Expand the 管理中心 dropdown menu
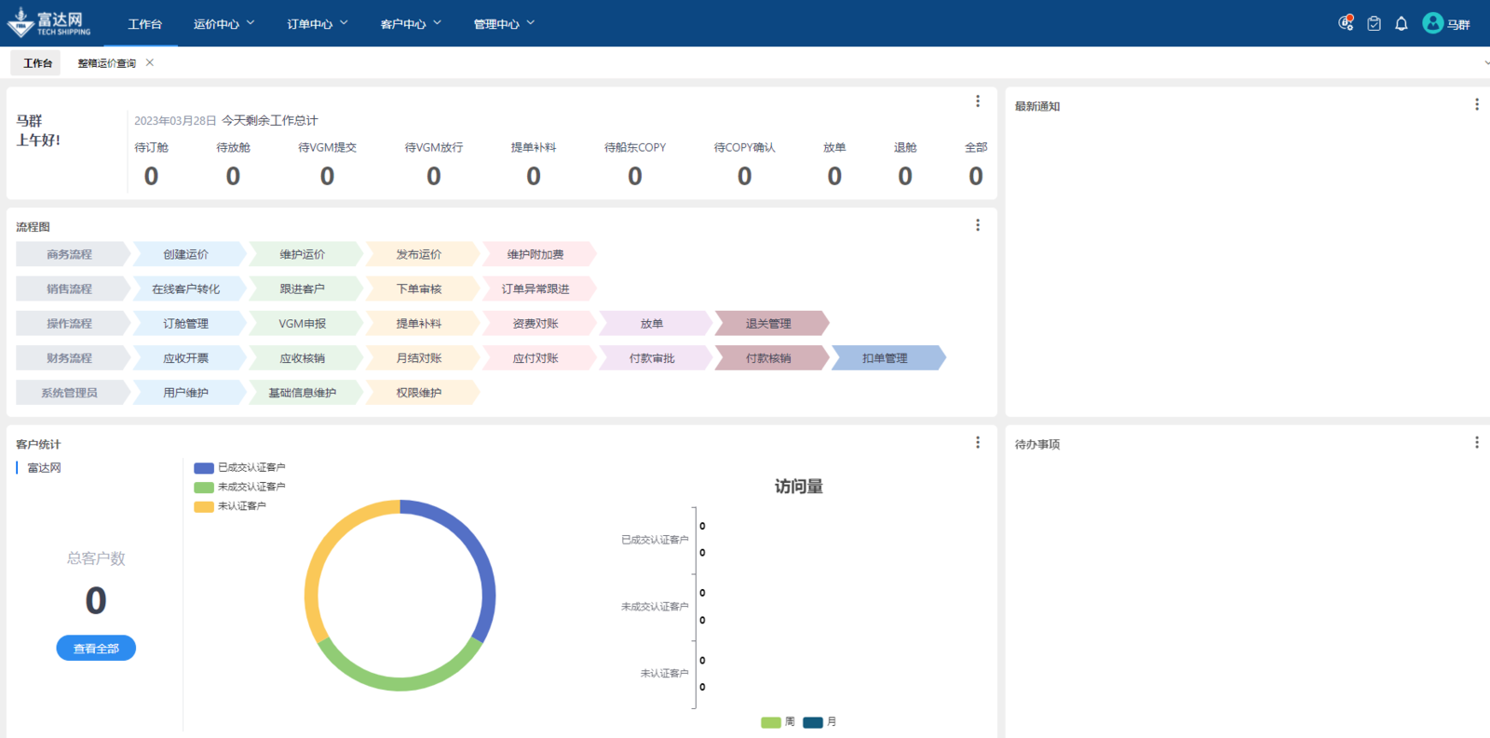 [x=503, y=24]
